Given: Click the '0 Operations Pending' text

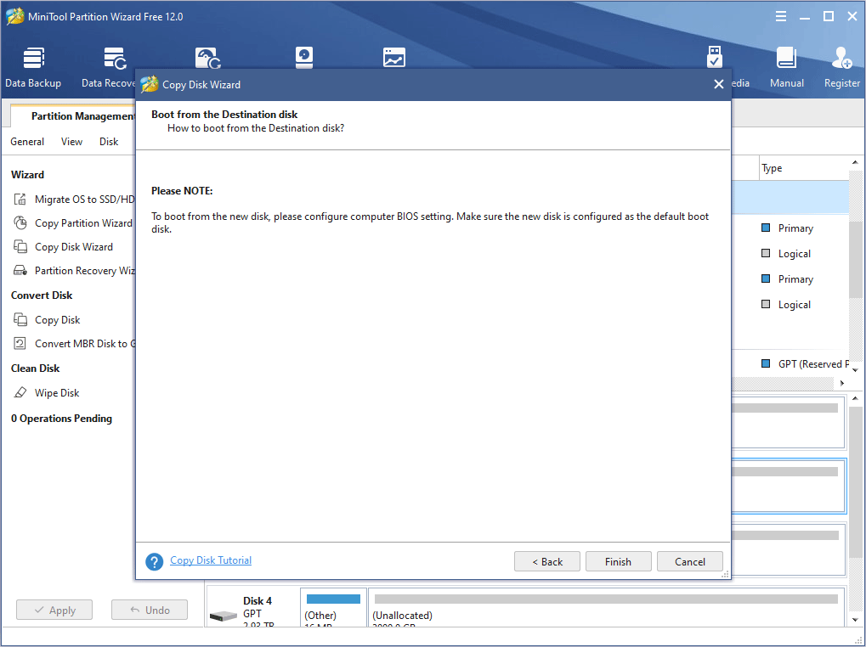Looking at the screenshot, I should [61, 419].
